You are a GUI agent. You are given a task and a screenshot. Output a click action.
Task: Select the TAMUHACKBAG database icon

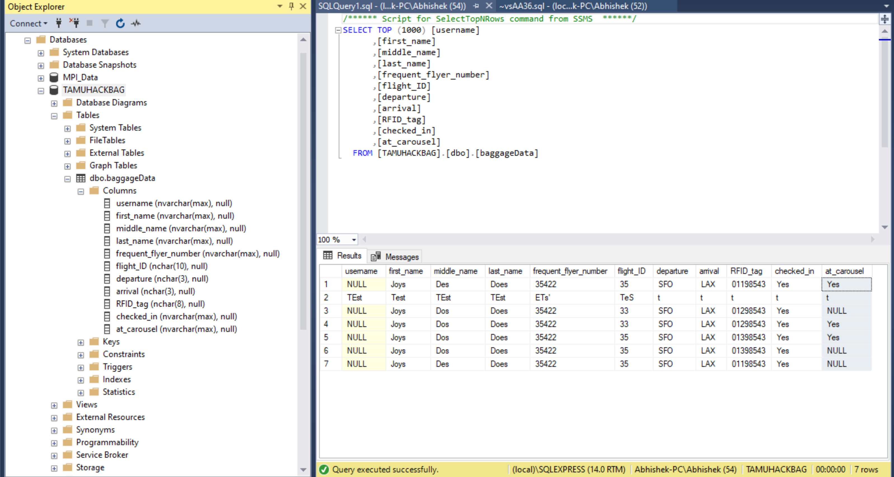click(x=54, y=90)
